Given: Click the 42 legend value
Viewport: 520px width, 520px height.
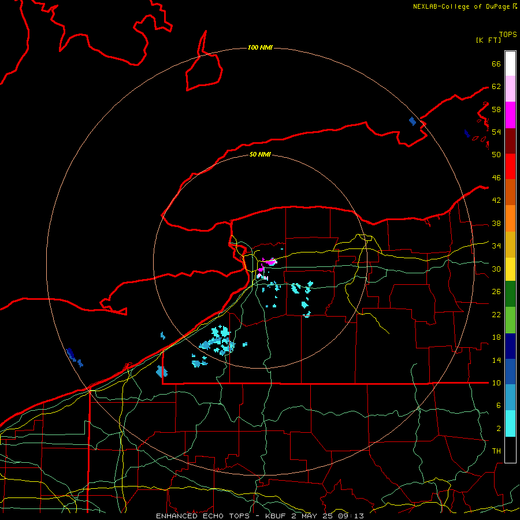Looking at the screenshot, I should [x=496, y=200].
